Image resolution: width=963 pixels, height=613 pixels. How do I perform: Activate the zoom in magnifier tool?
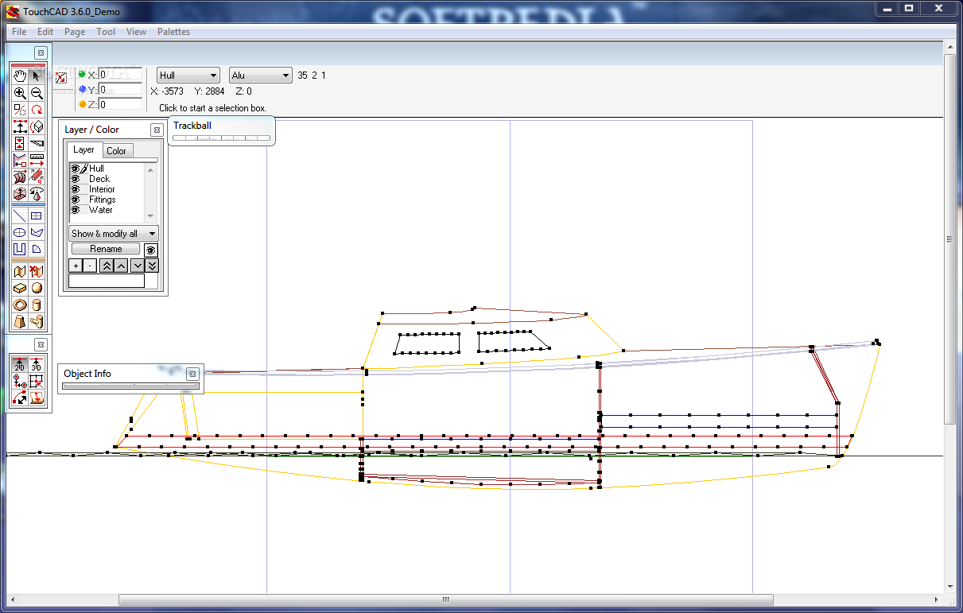pos(20,93)
